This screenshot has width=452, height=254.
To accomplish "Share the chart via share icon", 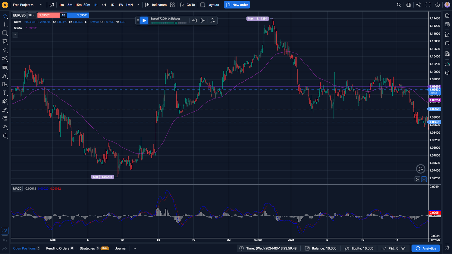I will pos(418,5).
